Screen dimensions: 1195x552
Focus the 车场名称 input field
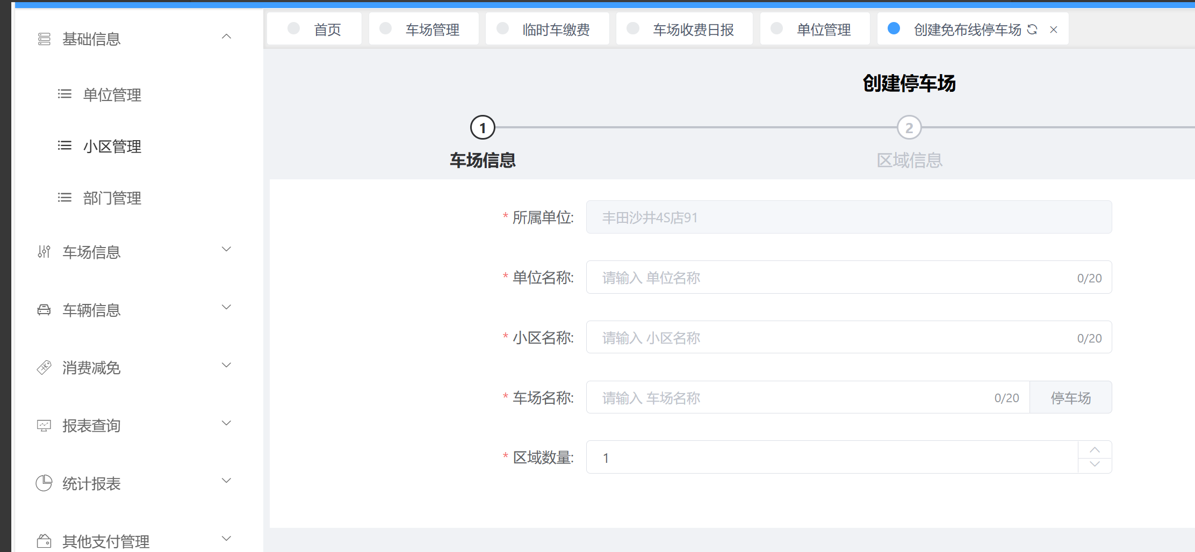click(x=808, y=397)
